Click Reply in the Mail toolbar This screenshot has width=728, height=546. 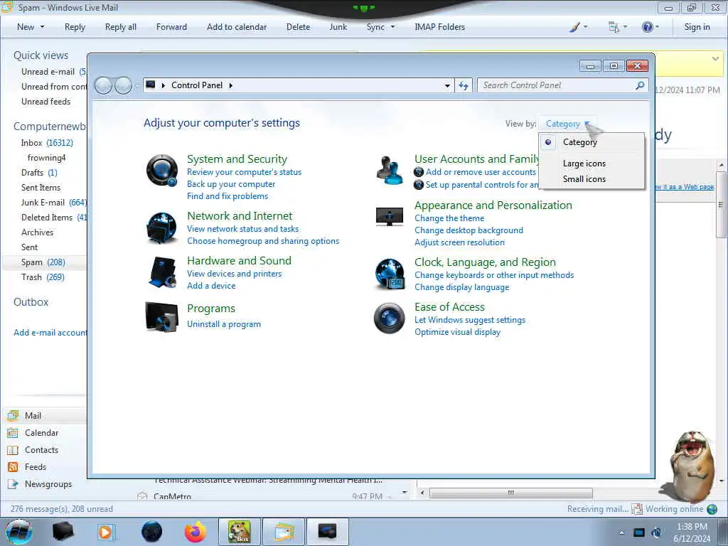click(75, 27)
